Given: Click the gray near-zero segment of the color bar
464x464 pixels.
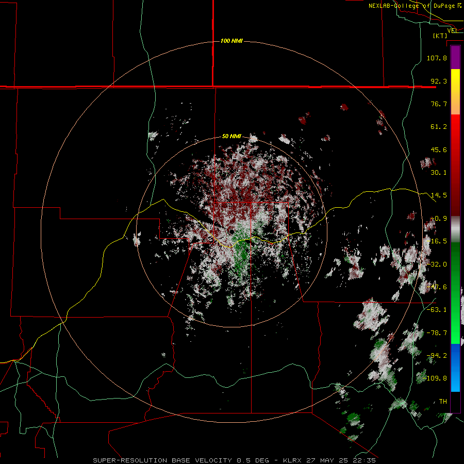Looking at the screenshot, I should coord(455,229).
